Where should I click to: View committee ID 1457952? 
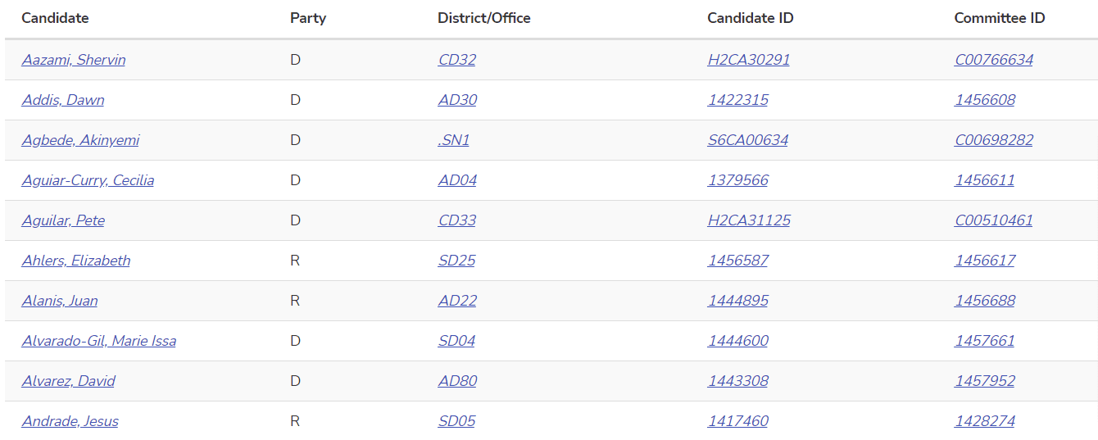985,381
